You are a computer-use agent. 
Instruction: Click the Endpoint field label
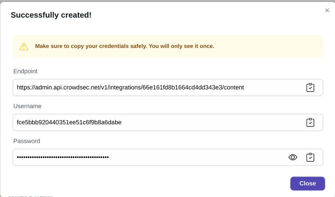tap(25, 71)
